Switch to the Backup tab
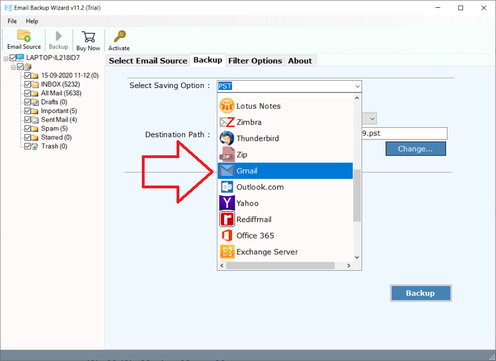Viewport: 496px width, 361px height. pyautogui.click(x=208, y=60)
